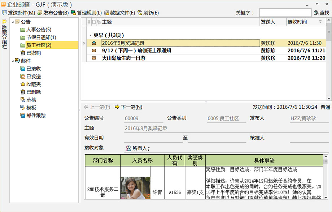This screenshot has width=332, height=212.
Task: Open 发布公告 (Publish Announcement) from toolbar
Action: [x=53, y=13]
